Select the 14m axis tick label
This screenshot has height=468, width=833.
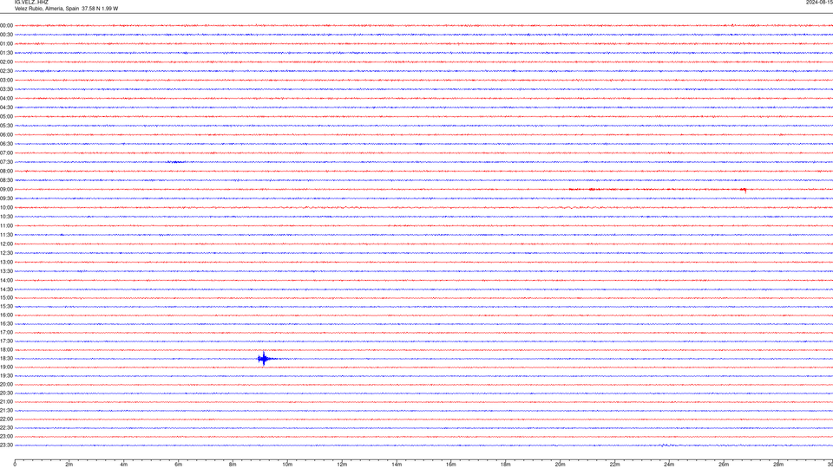point(397,465)
